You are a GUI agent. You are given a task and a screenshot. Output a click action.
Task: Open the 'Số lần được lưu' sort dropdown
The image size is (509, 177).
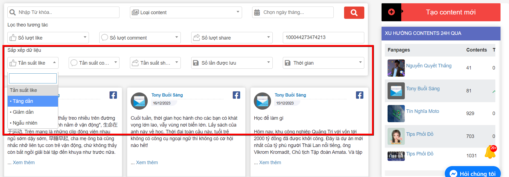[x=232, y=63]
